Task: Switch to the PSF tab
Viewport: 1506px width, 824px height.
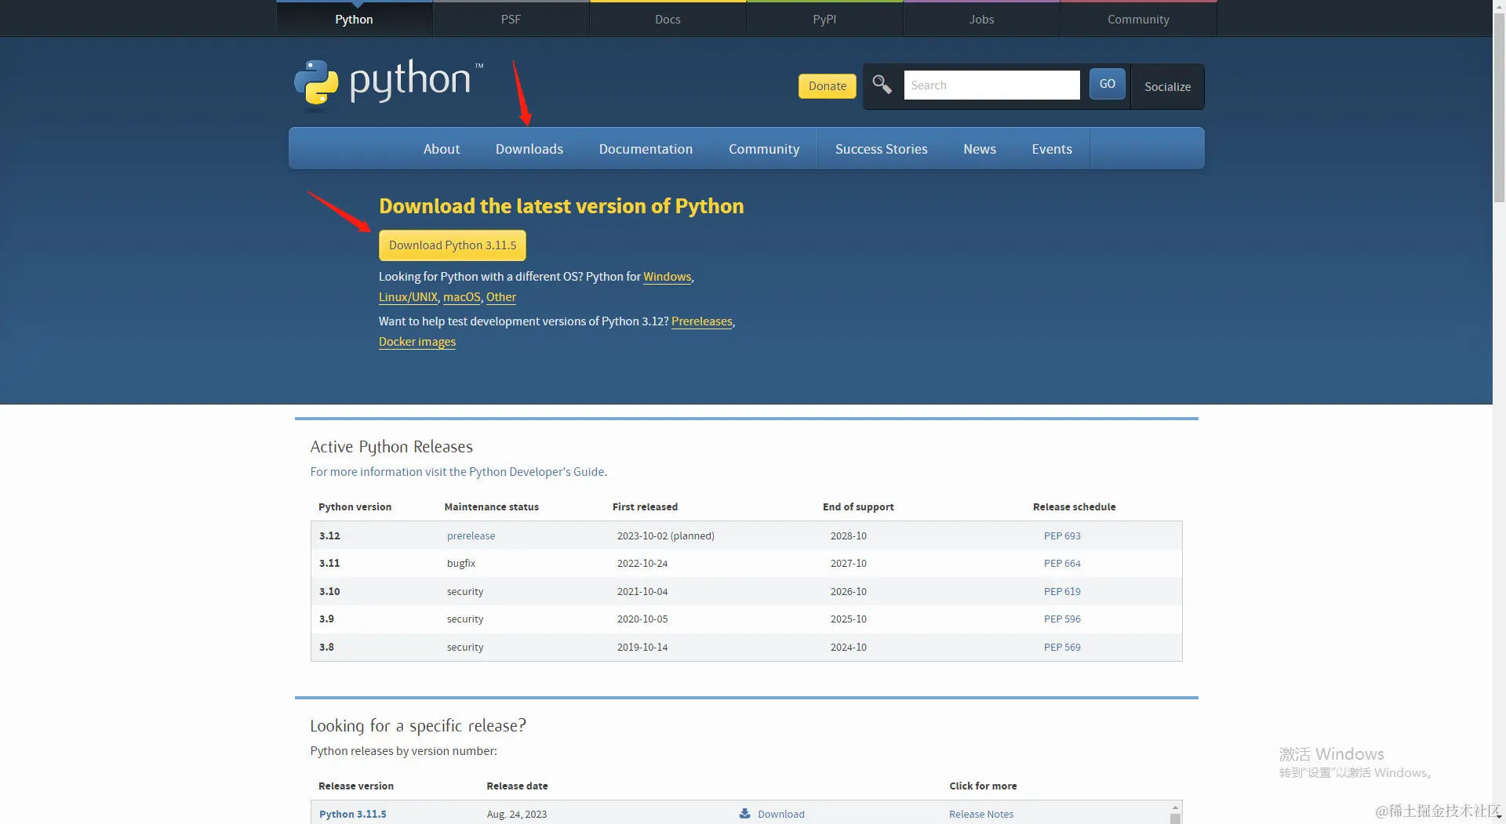Action: click(511, 18)
